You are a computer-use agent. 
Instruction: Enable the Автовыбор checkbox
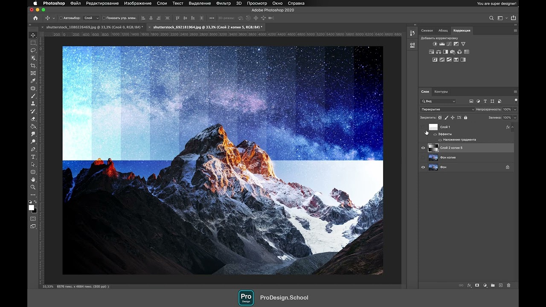(x=61, y=18)
